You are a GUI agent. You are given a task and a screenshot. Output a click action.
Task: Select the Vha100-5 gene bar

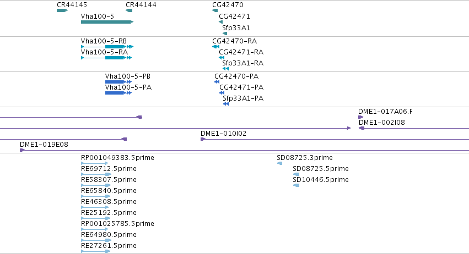(x=107, y=22)
